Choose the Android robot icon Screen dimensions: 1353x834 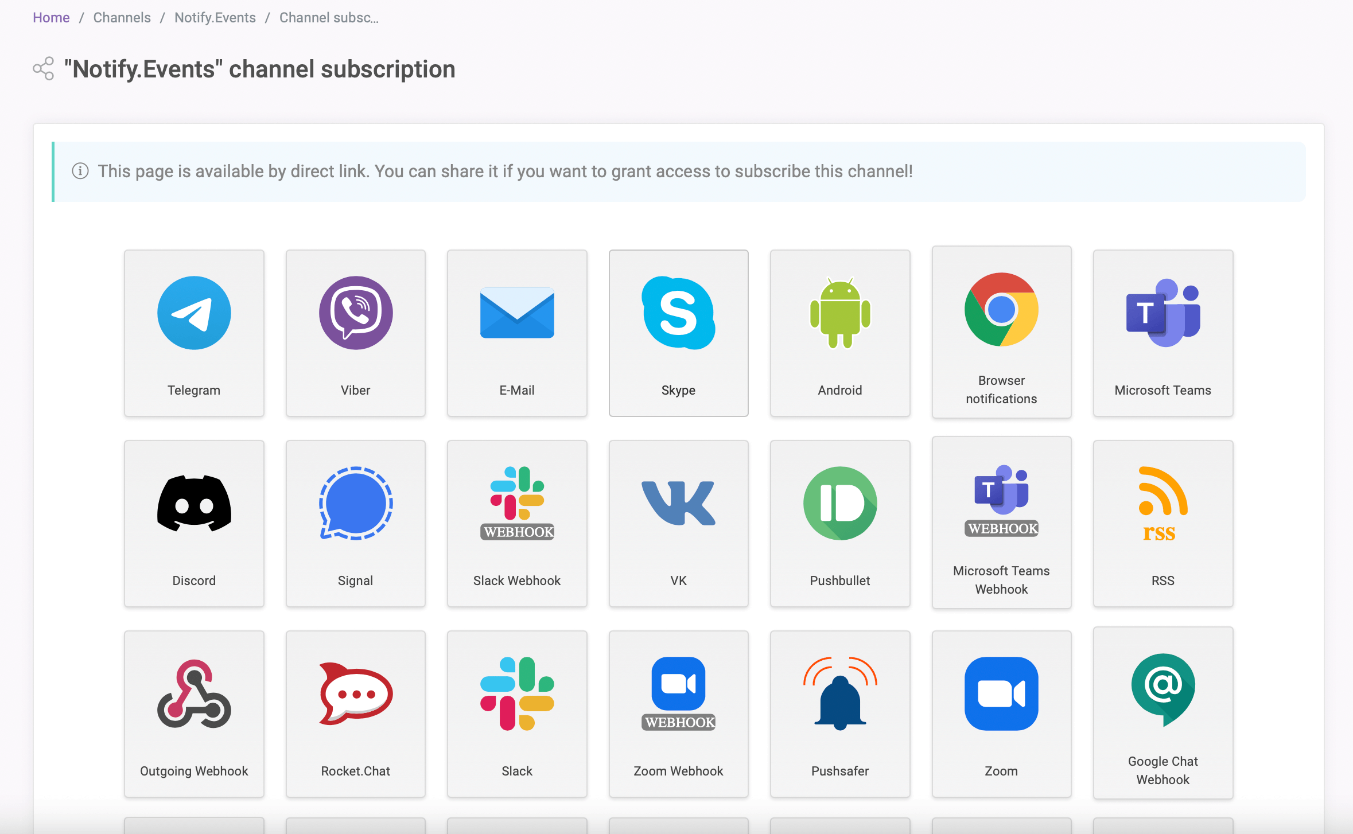tap(840, 313)
